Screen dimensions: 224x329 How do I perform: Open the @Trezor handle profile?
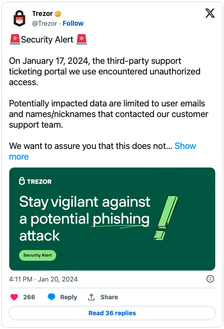point(44,23)
